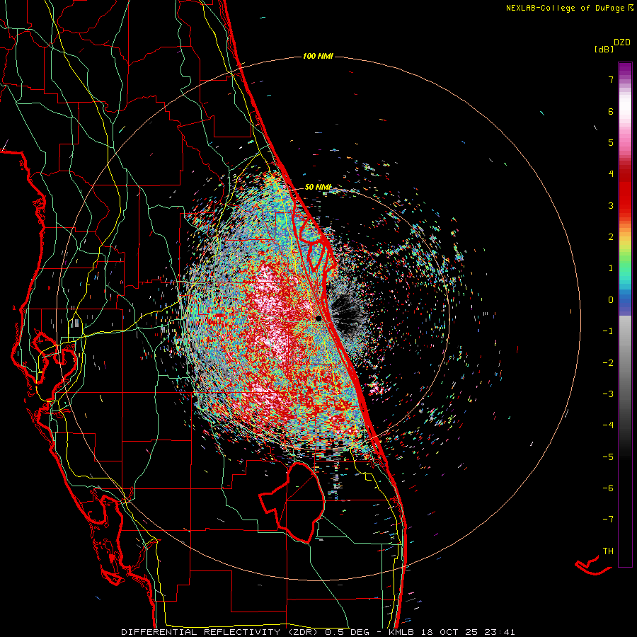Click the -7 value on the dB scale
This screenshot has width=637, height=637.
click(x=608, y=520)
